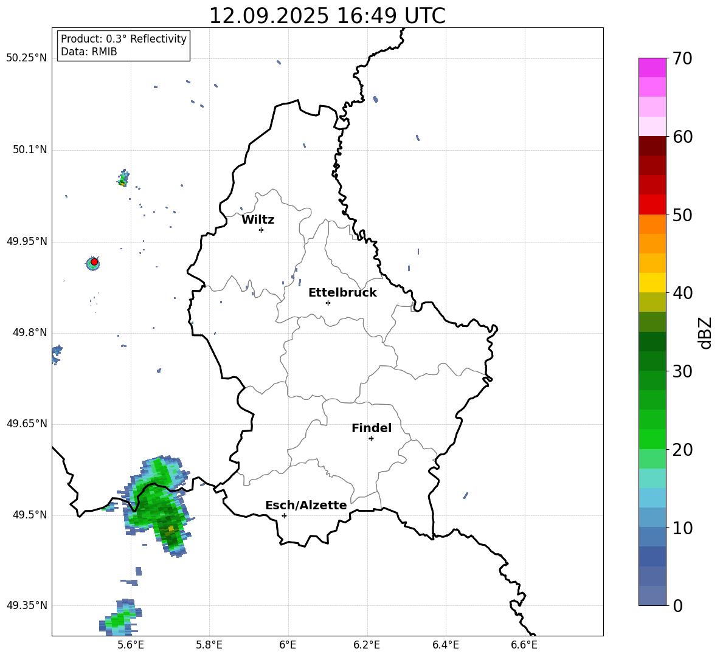Click the 20 colorbar tick value

(x=682, y=450)
